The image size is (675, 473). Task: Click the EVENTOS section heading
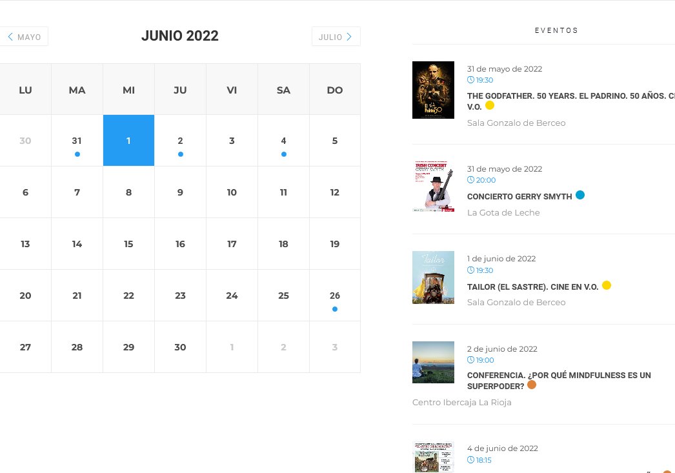[556, 30]
